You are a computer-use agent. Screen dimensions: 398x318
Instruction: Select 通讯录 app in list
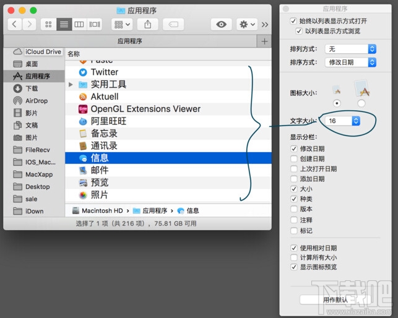pyautogui.click(x=168, y=145)
